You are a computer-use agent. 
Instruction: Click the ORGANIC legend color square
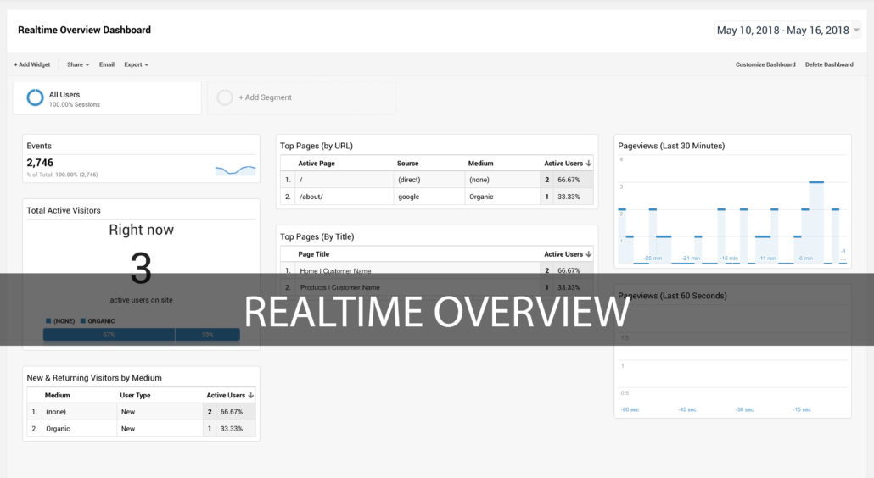pyautogui.click(x=83, y=320)
